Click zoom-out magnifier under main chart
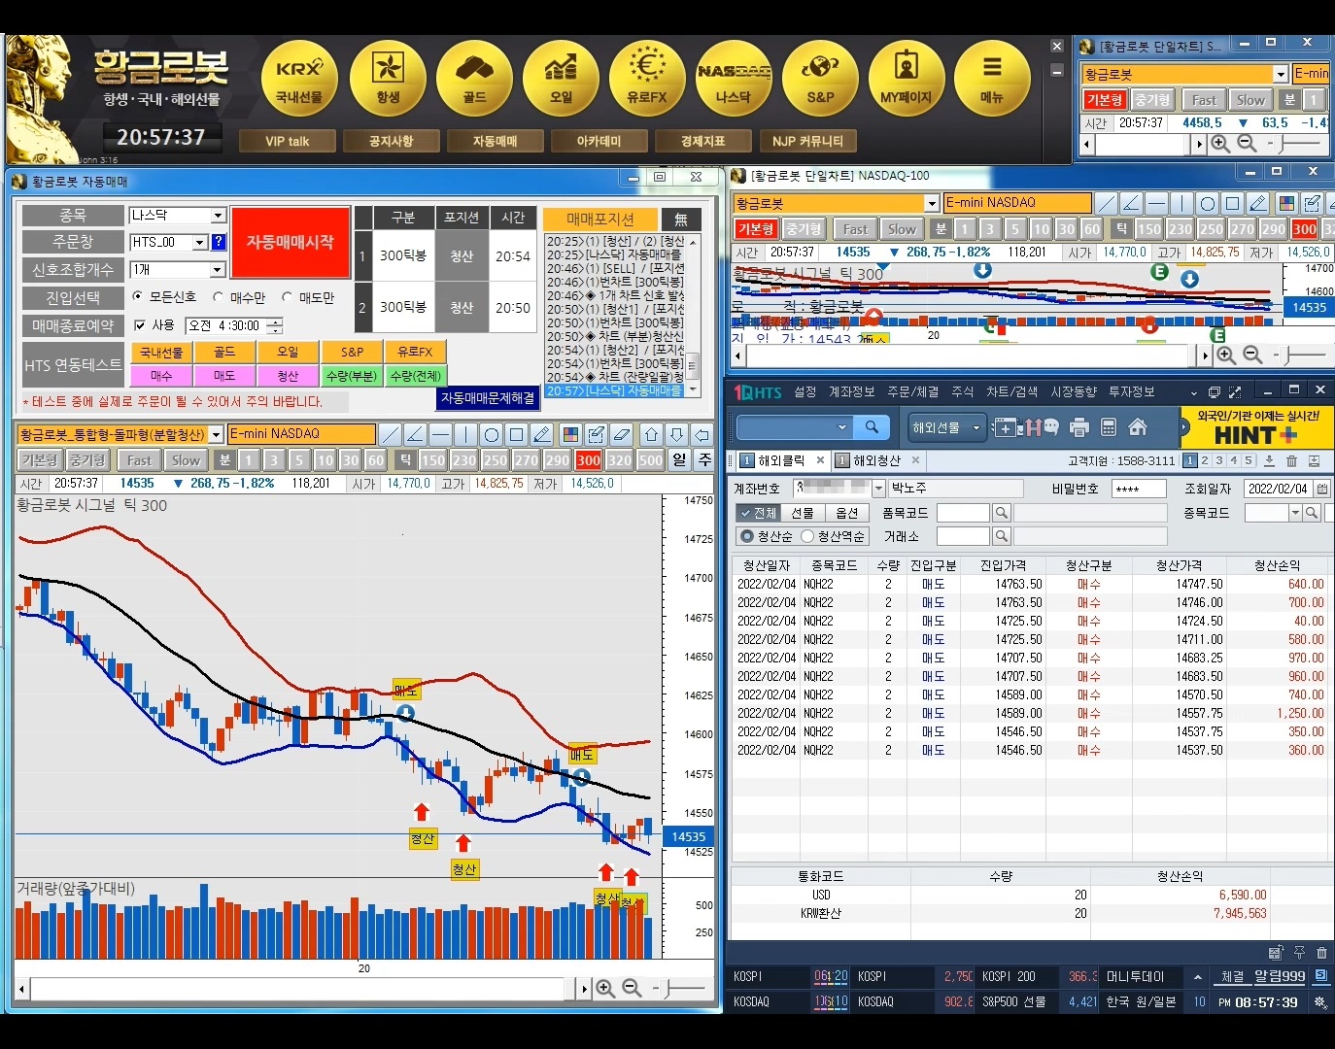Screen dimensions: 1335x1049 632,988
